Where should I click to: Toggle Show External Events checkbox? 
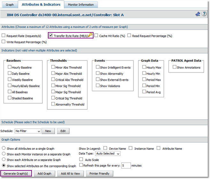pyautogui.click(x=98, y=79)
